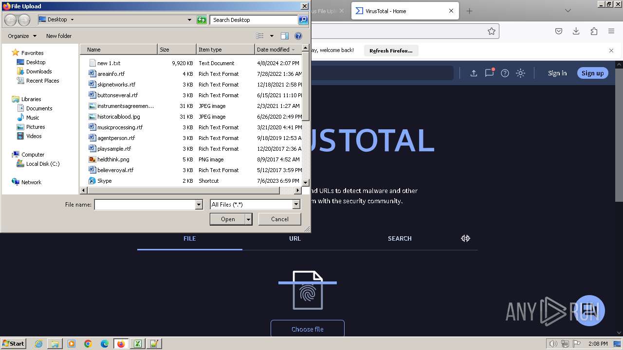Select Local Disk (C:) in the sidebar

tap(43, 164)
